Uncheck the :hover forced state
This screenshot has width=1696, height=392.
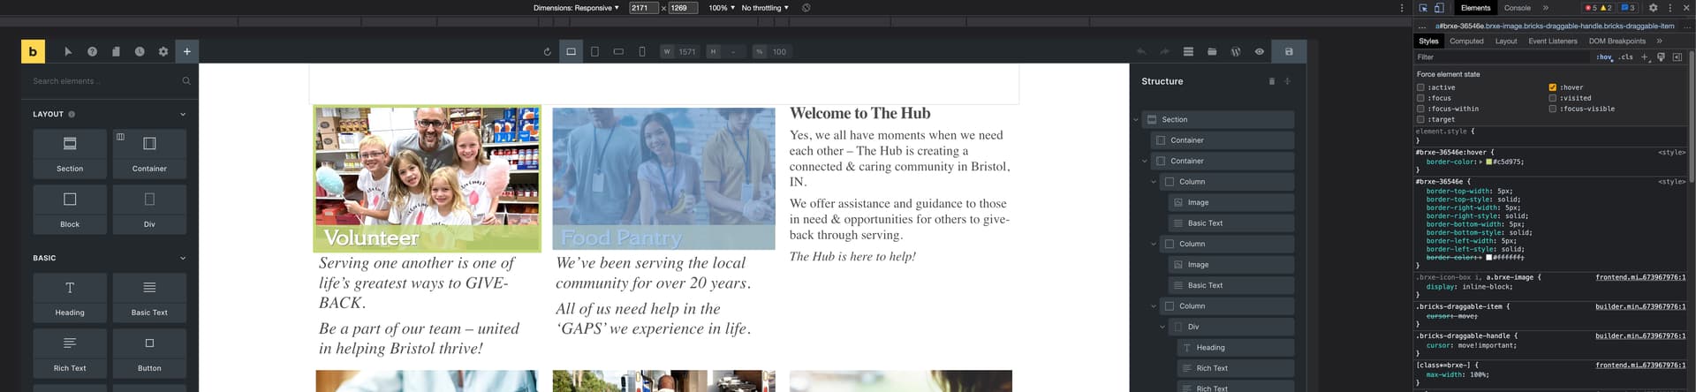tap(1553, 87)
